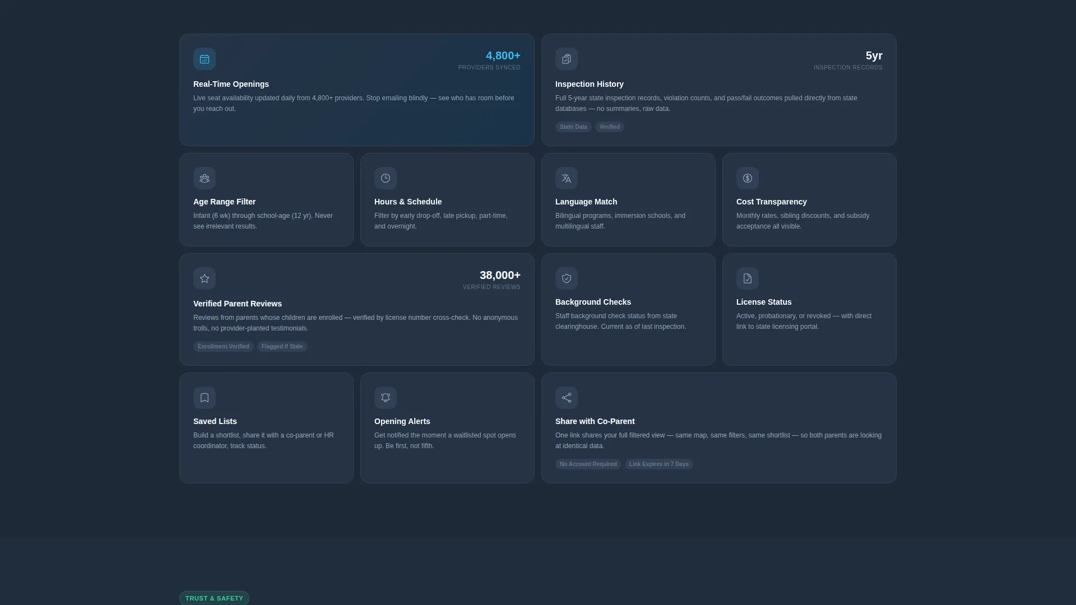Click the star icon for Verified Parent Reviews
1076x605 pixels.
tap(205, 278)
